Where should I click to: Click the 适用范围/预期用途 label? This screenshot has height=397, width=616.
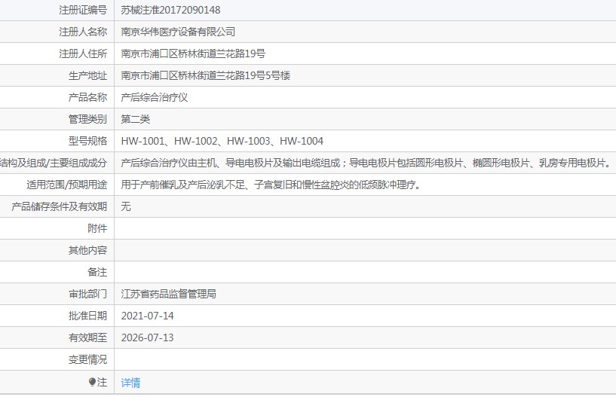(x=67, y=185)
